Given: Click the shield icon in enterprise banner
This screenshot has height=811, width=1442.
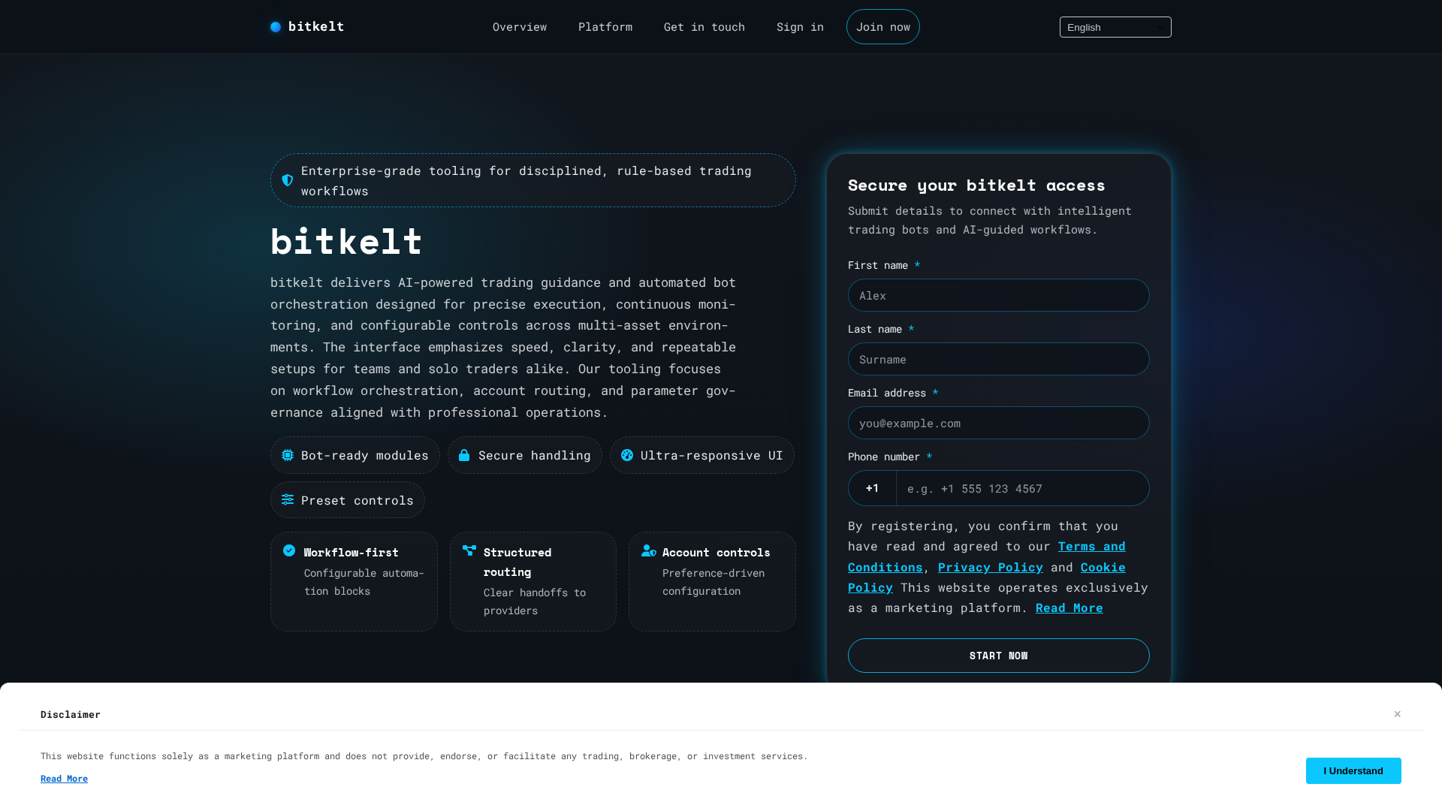Looking at the screenshot, I should pos(288,180).
